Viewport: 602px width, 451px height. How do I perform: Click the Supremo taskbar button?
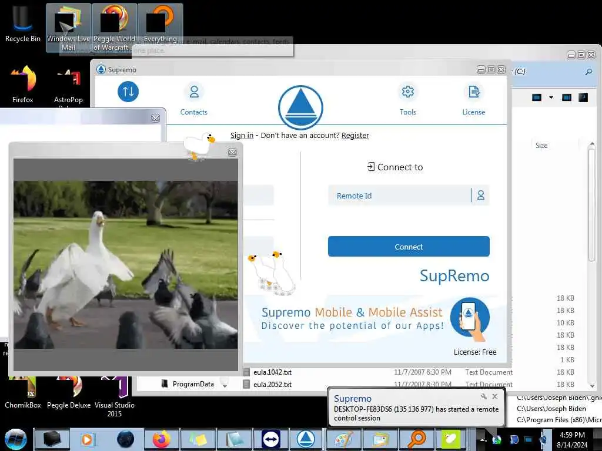click(x=306, y=439)
